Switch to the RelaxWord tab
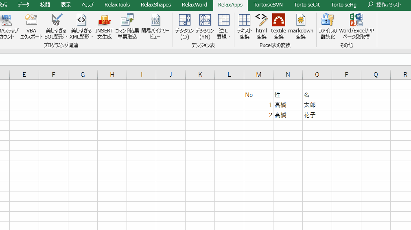This screenshot has height=230, width=411. tap(195, 5)
